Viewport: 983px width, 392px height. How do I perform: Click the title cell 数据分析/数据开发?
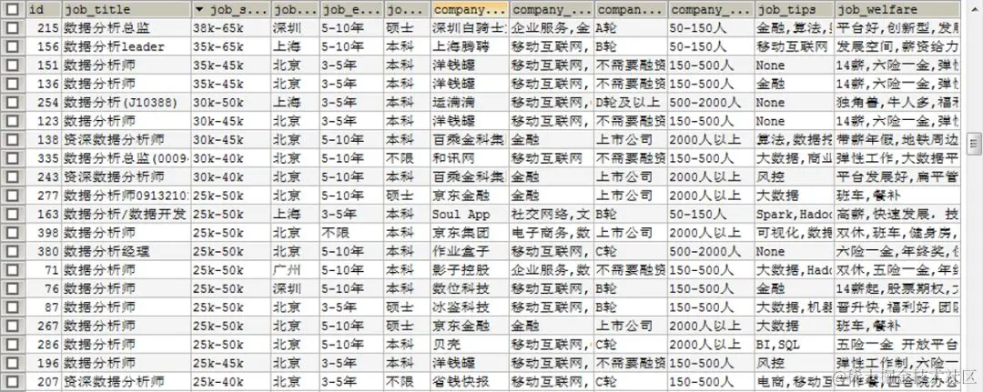[x=126, y=214]
